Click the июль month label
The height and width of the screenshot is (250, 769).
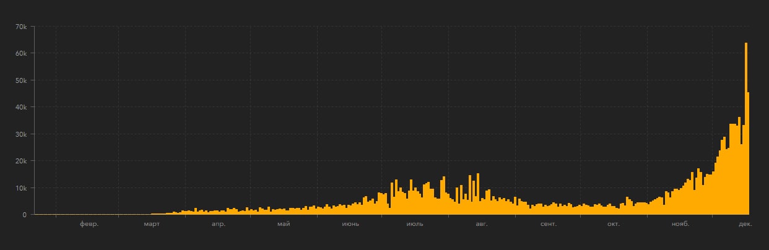(415, 224)
